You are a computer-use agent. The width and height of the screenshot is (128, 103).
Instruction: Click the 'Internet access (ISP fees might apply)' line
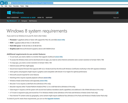[x=22, y=66]
